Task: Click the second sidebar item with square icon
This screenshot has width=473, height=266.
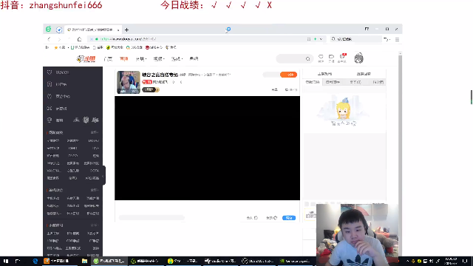Action: pyautogui.click(x=58, y=84)
